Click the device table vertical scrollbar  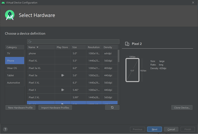[118, 56]
